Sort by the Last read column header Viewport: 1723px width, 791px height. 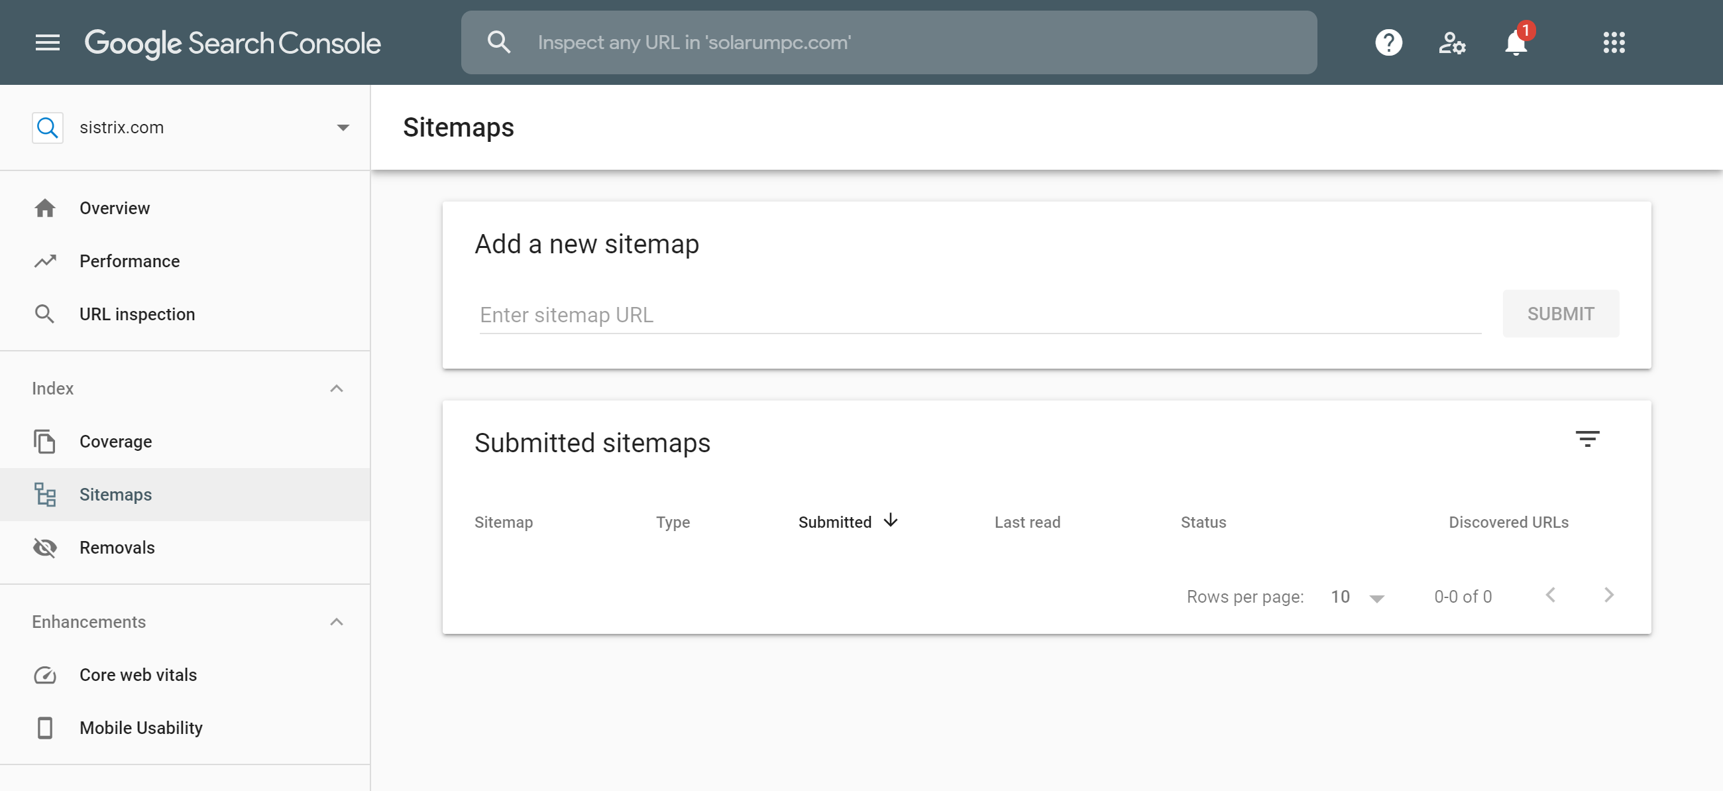point(1027,522)
